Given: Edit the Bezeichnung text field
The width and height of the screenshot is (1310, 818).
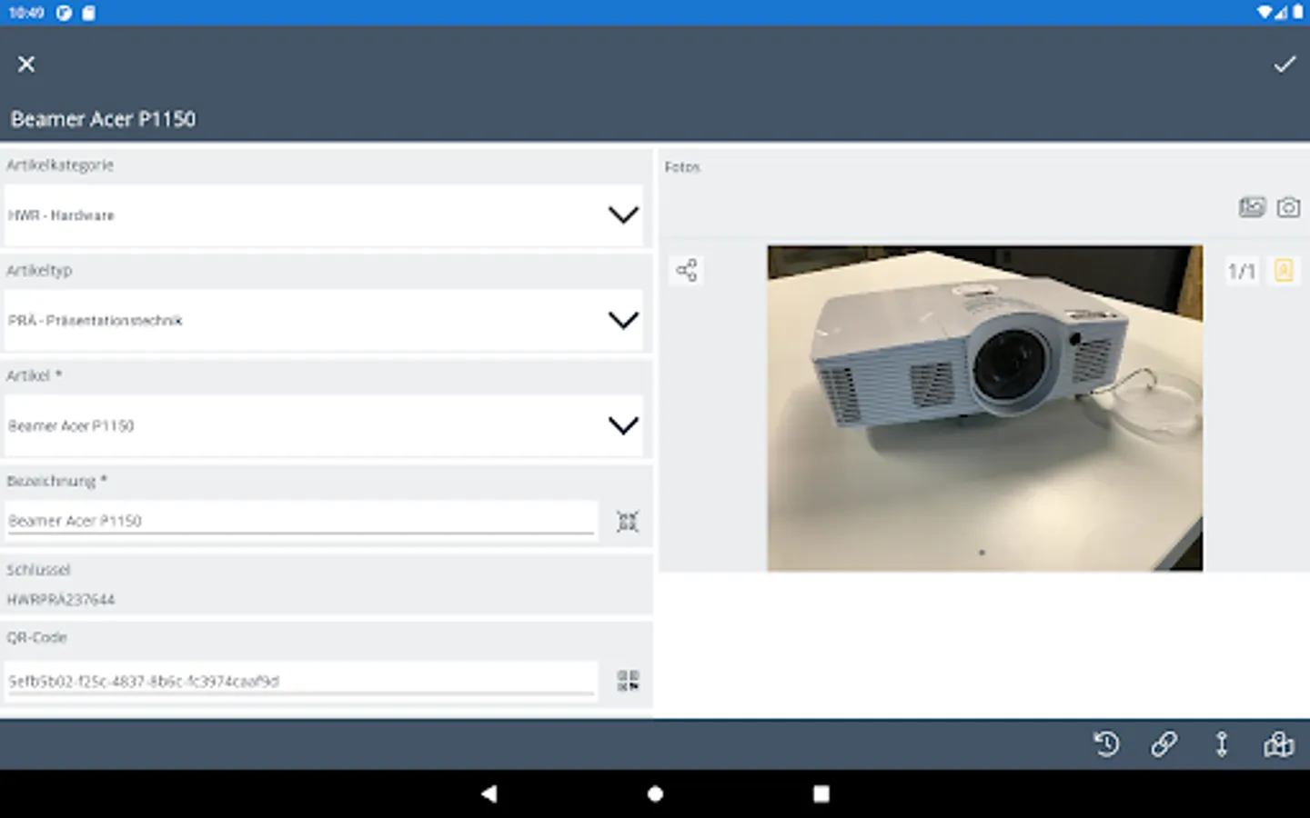Looking at the screenshot, I should 300,521.
